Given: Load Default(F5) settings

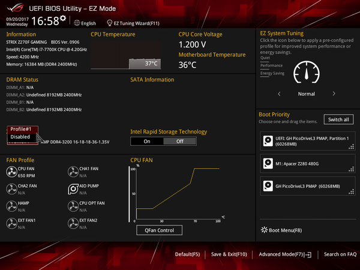Looking at the screenshot, I should 187,254.
